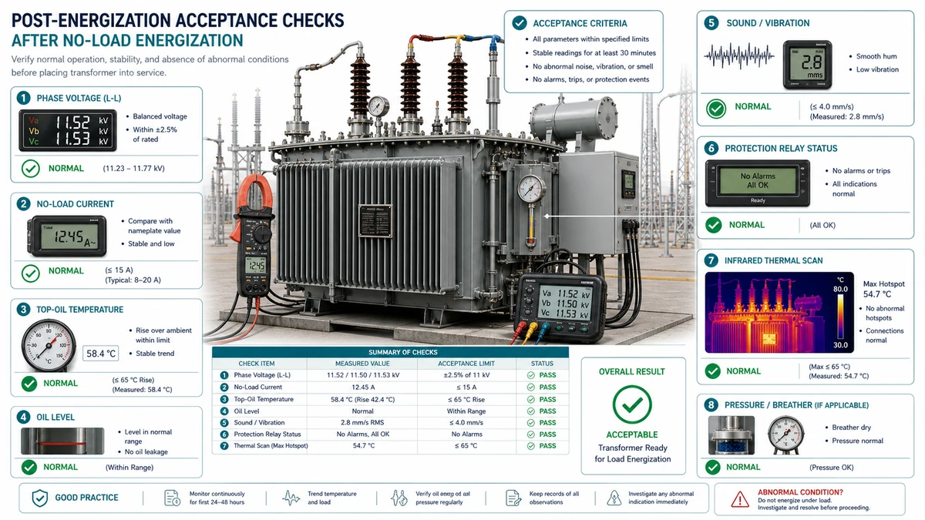Select number badge 3 for Top-Oil Temperature
Image resolution: width=925 pixels, height=520 pixels.
click(24, 310)
